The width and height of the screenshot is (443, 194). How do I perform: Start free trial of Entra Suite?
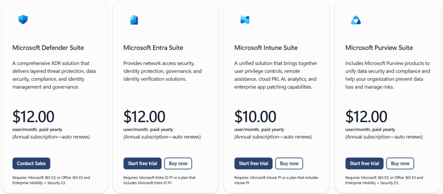click(142, 163)
